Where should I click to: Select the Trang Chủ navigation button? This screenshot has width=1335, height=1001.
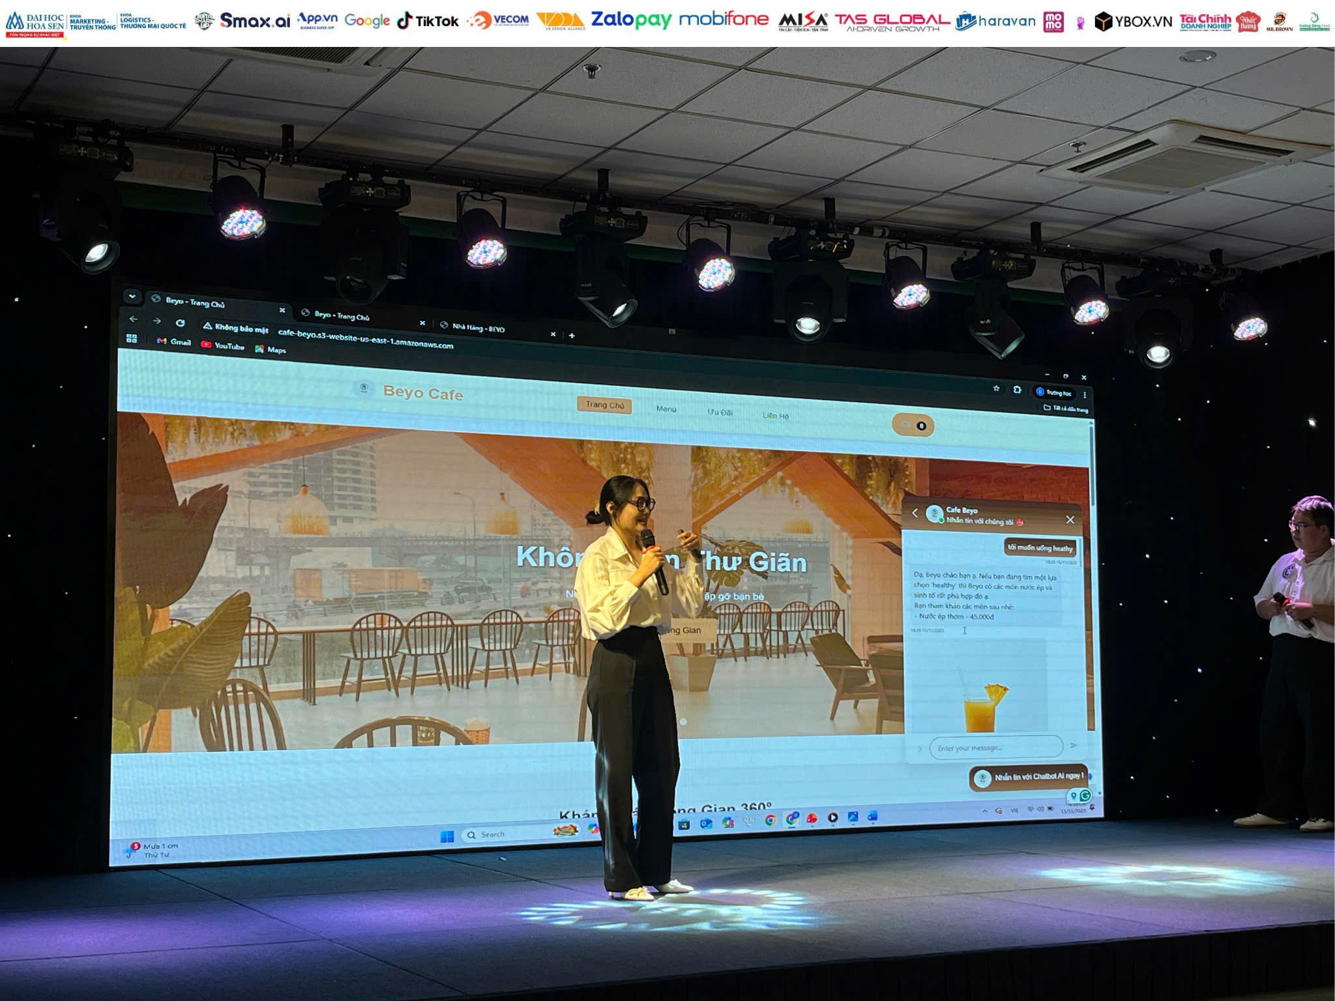(x=605, y=405)
